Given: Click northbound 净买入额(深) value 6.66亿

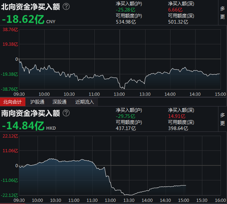Looking at the screenshot, I should pyautogui.click(x=175, y=10).
